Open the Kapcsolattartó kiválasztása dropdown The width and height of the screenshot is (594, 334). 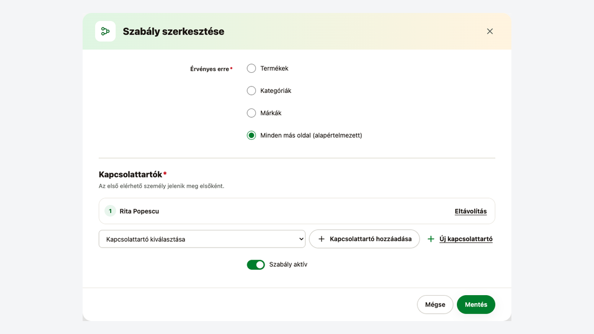click(x=202, y=239)
